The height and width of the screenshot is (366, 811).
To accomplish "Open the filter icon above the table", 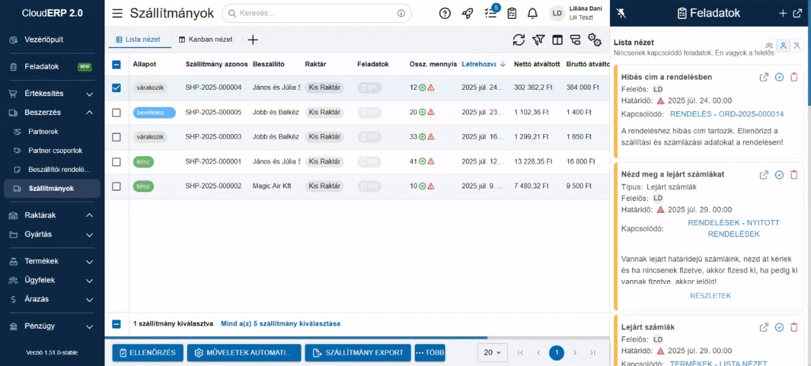I will pyautogui.click(x=538, y=39).
